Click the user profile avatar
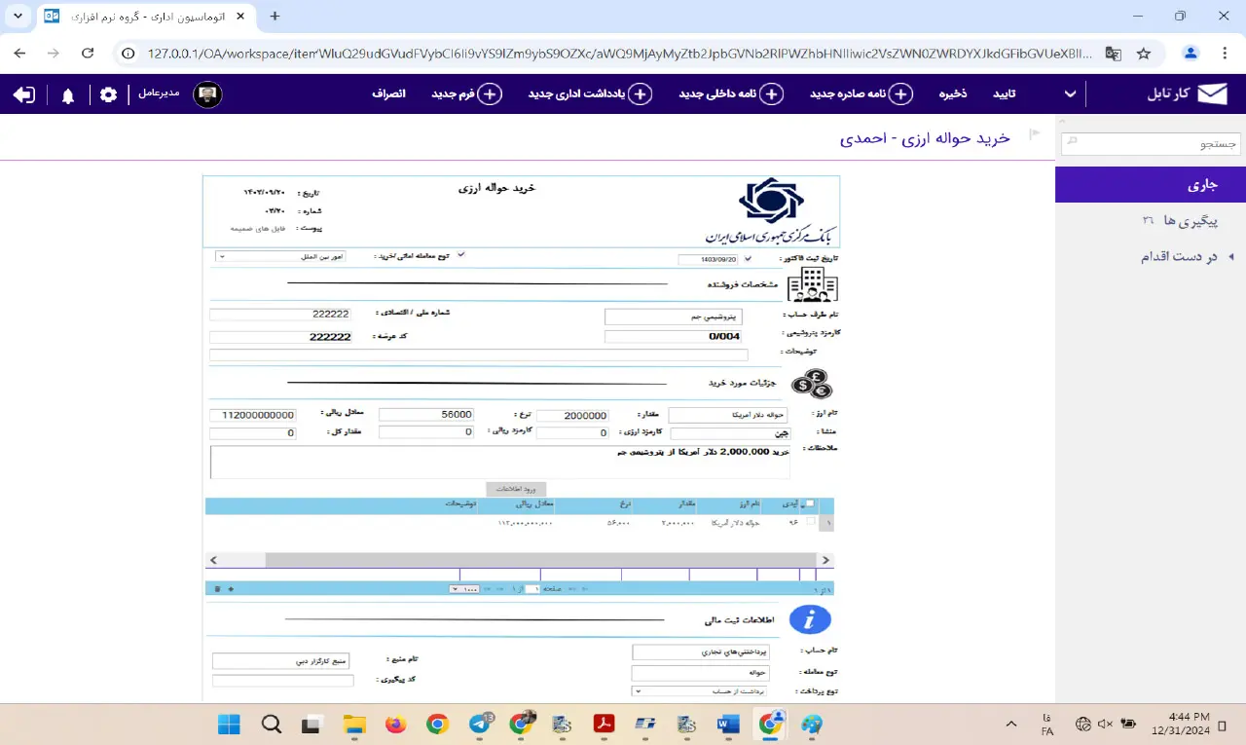The height and width of the screenshot is (745, 1246). (x=207, y=94)
